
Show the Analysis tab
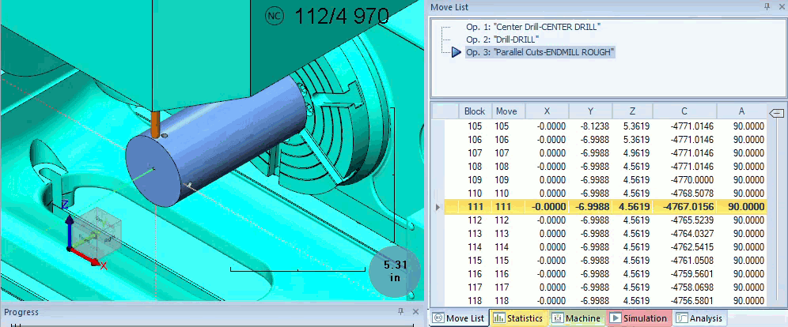[699, 318]
